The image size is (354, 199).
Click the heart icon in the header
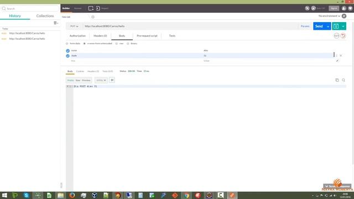pyautogui.click(x=350, y=8)
